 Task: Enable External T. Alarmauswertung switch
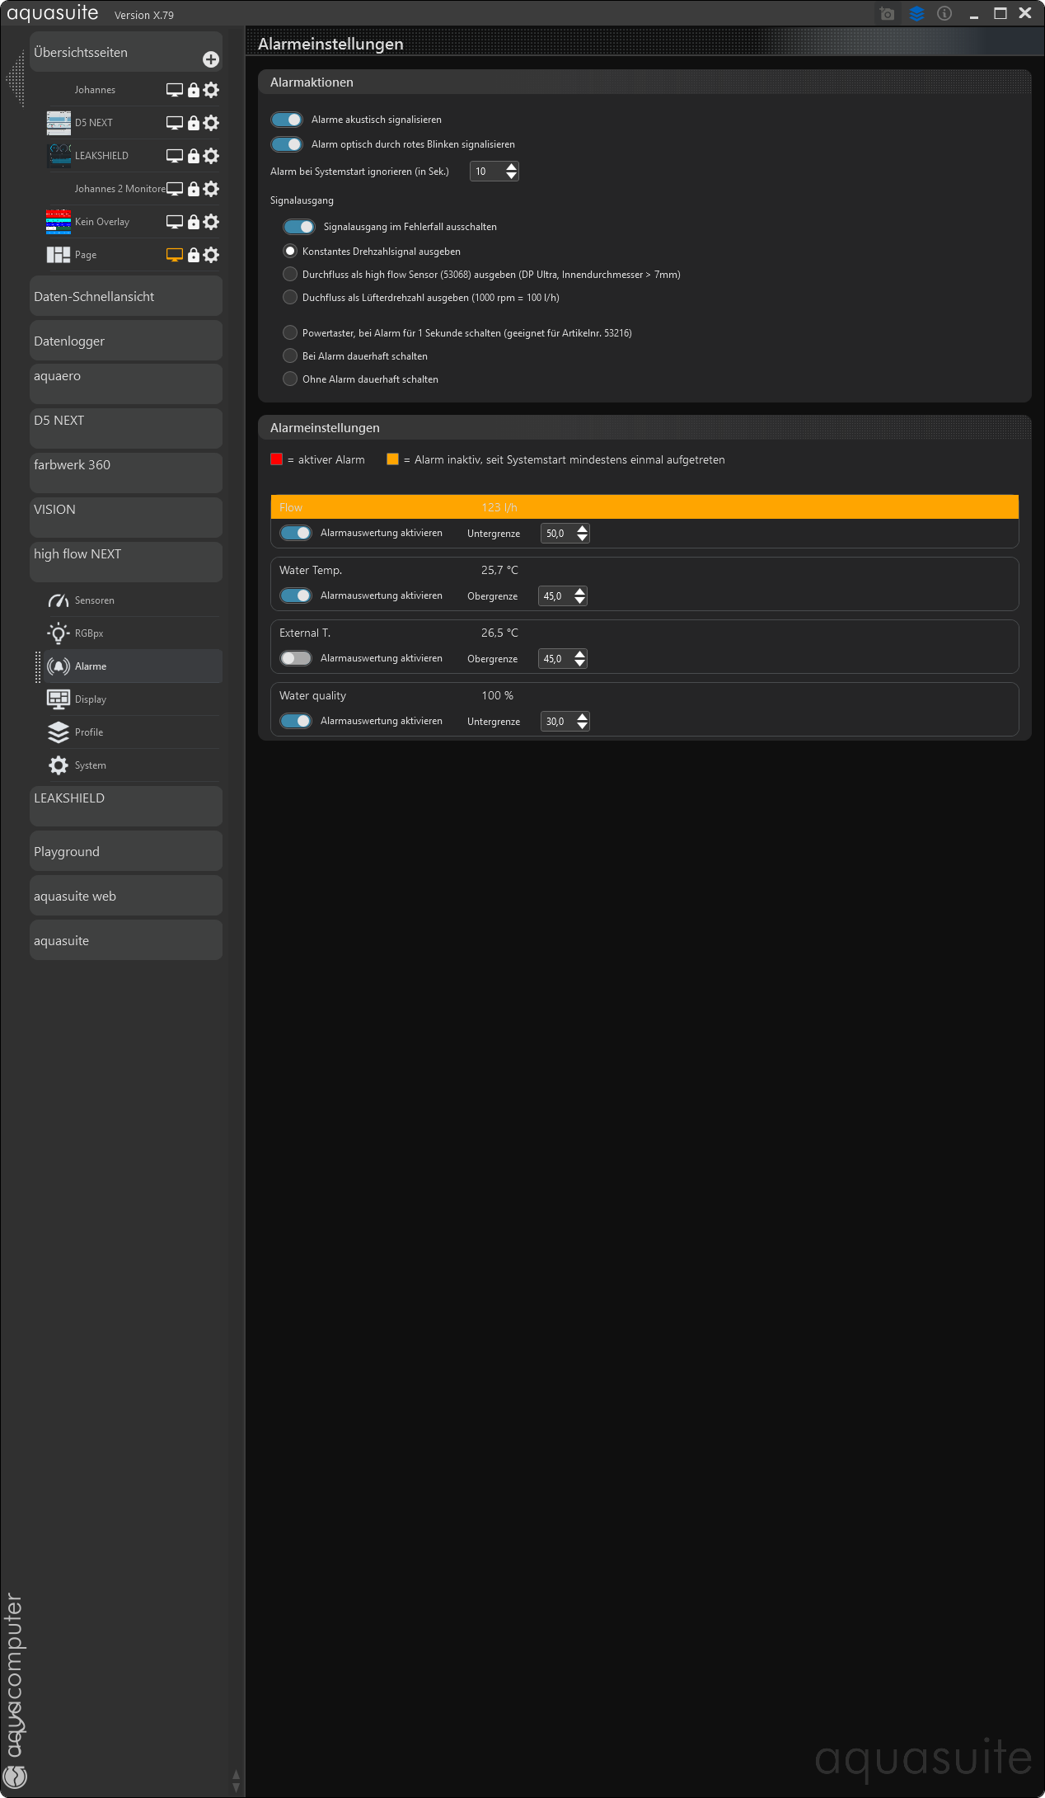296,658
